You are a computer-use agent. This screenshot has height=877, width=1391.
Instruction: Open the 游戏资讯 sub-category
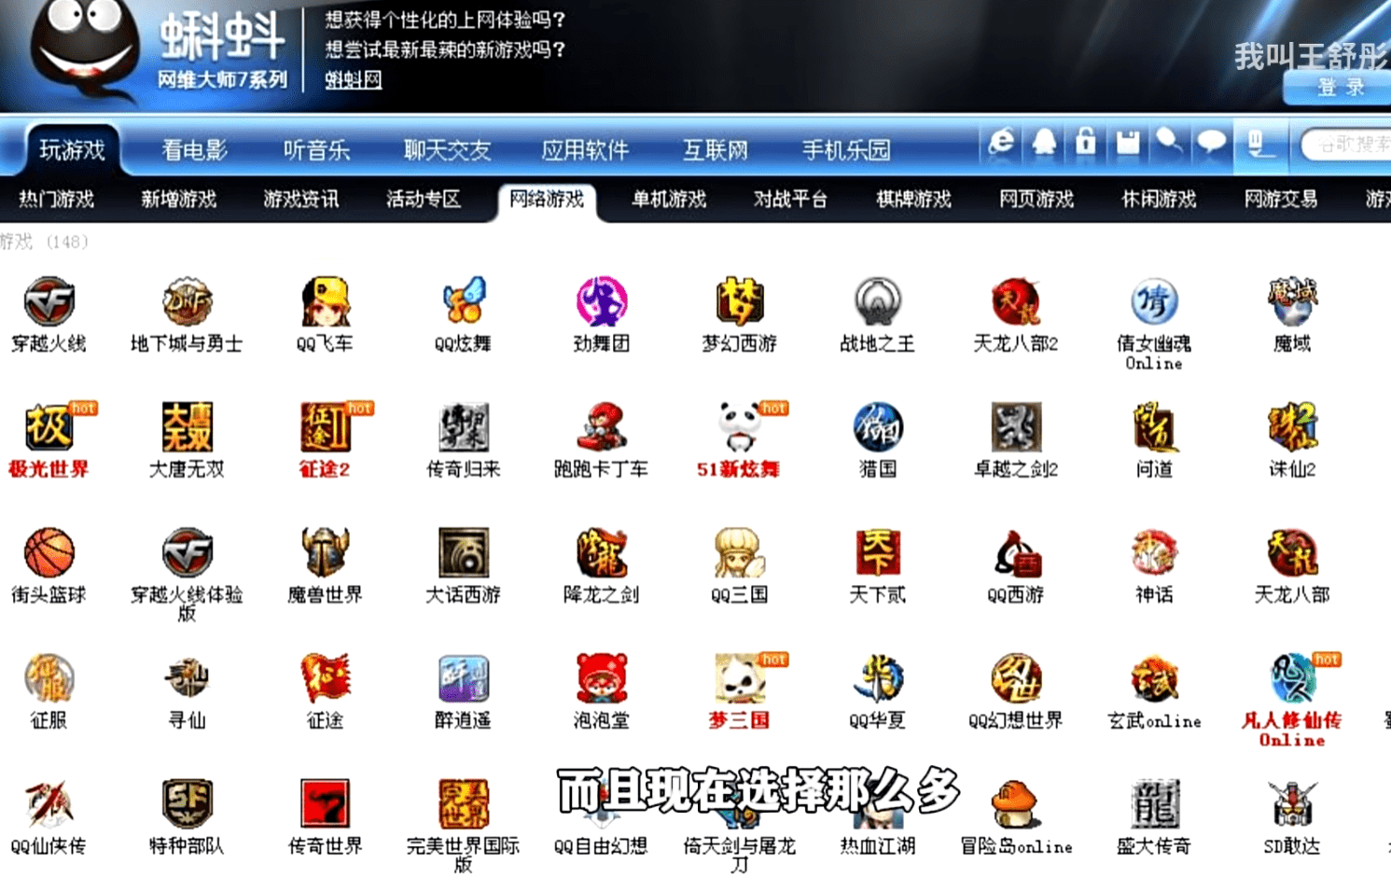[300, 199]
